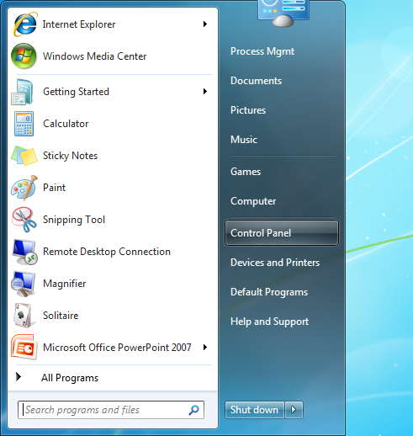Click the Shut down button
The height and width of the screenshot is (436, 413).
click(x=255, y=410)
